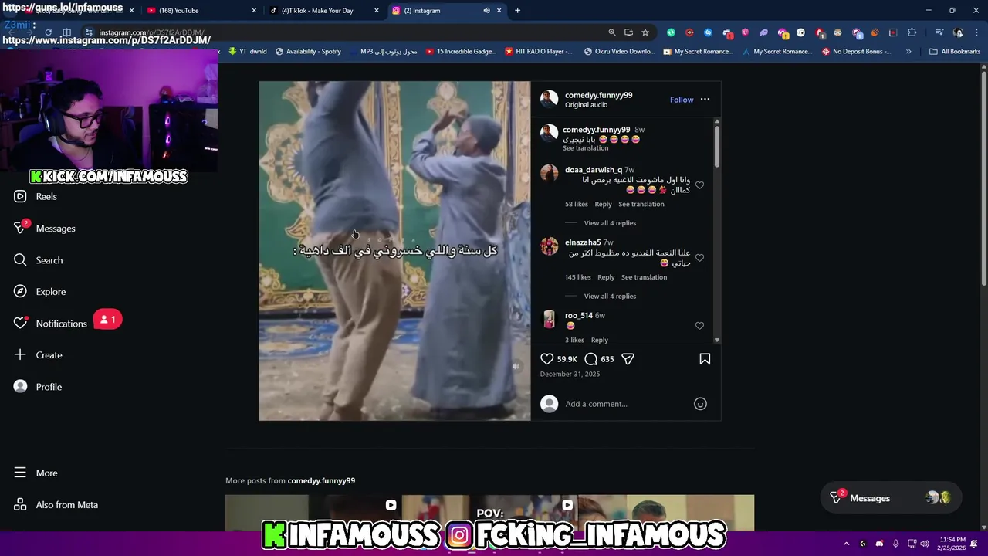Open the emoji picker in comment box

[x=700, y=404]
